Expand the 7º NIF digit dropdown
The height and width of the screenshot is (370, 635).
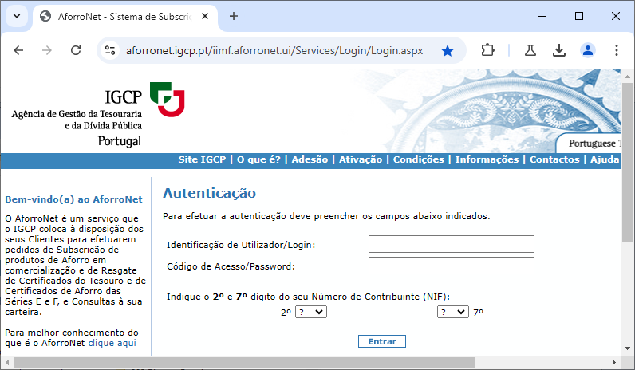click(x=453, y=312)
